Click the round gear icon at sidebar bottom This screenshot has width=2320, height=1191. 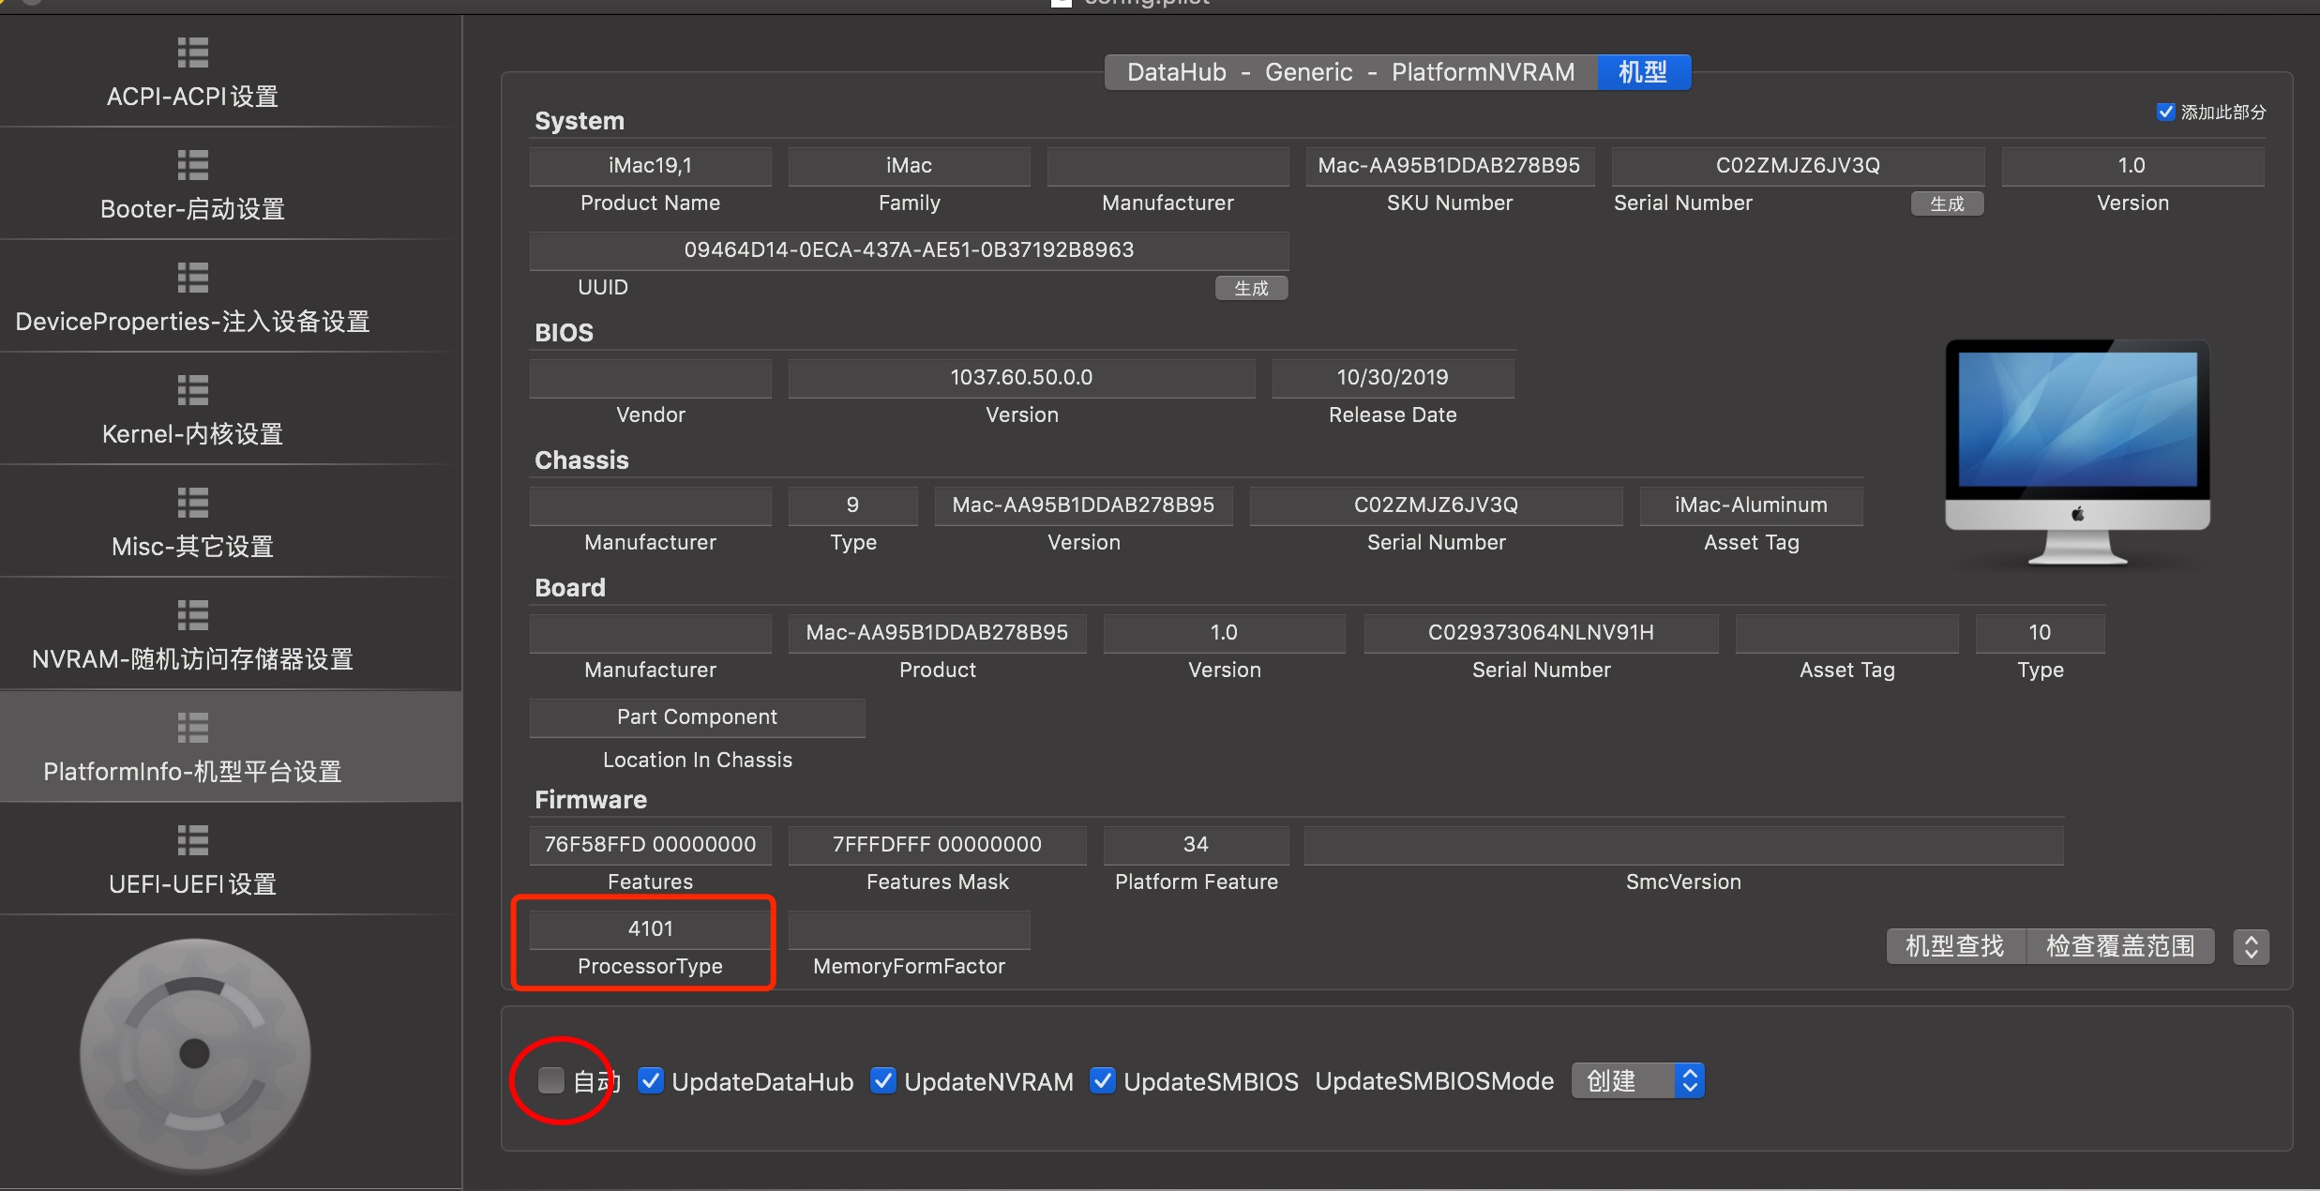[195, 1054]
